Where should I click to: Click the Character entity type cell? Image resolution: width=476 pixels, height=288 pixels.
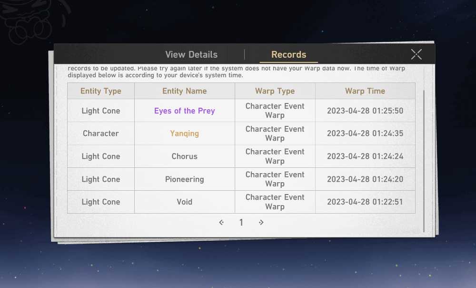tap(101, 134)
